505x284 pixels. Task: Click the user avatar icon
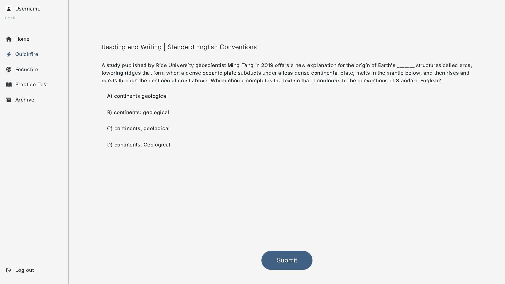click(x=9, y=9)
